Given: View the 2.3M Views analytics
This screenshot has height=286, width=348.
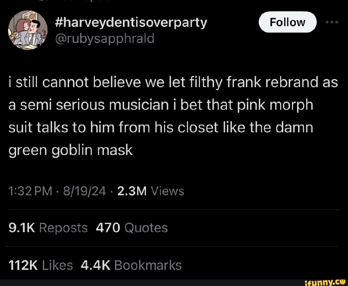Looking at the screenshot, I should [151, 191].
